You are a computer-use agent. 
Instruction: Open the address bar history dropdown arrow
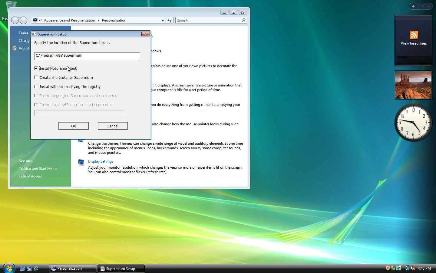click(x=163, y=20)
